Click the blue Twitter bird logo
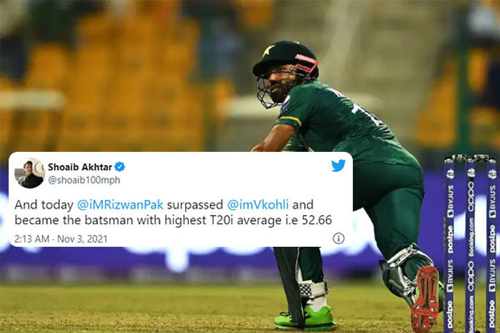 click(x=338, y=165)
